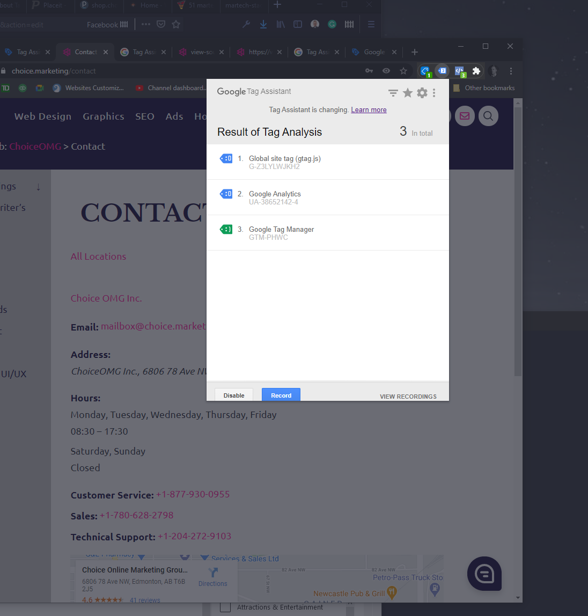Click the Sales phone number +1-780-628-2798
Screen dimensions: 588x616
[x=136, y=515]
